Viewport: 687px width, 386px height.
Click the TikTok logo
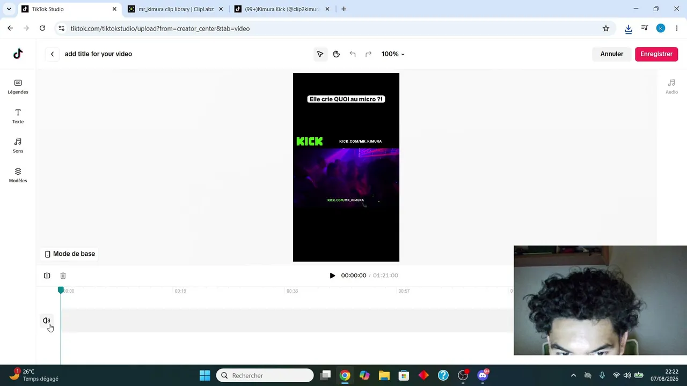(18, 54)
